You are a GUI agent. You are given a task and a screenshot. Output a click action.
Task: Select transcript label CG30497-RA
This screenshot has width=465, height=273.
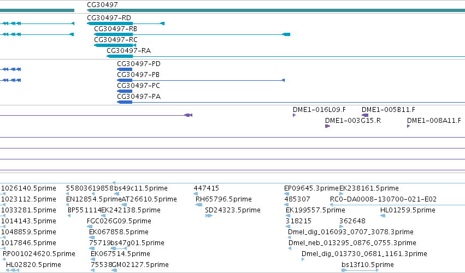129,51
